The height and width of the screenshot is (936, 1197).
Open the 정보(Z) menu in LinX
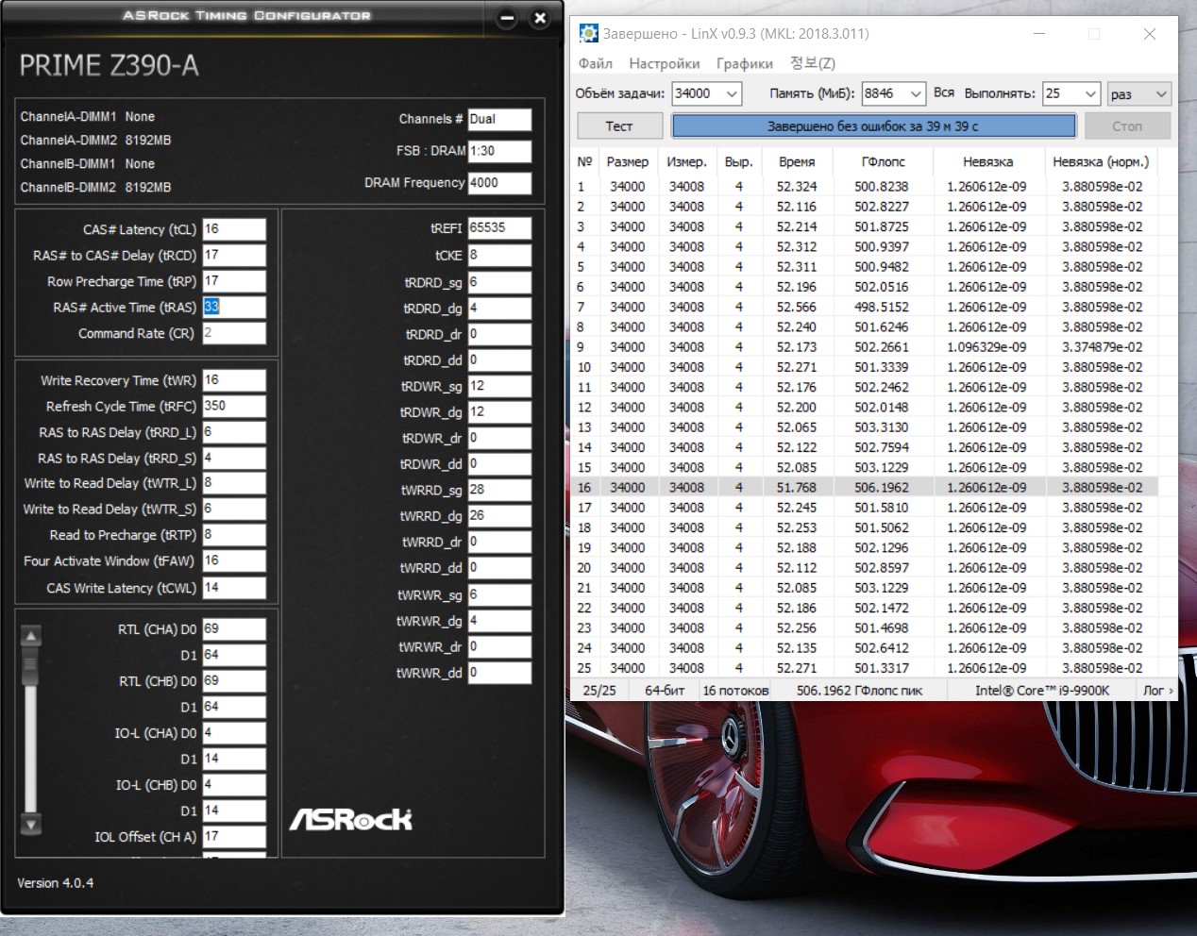(x=812, y=63)
